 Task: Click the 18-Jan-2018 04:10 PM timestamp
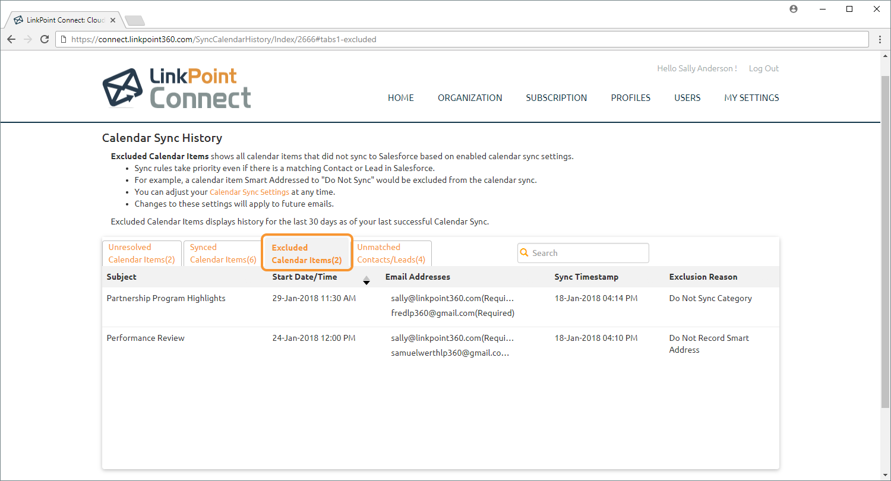pyautogui.click(x=596, y=338)
